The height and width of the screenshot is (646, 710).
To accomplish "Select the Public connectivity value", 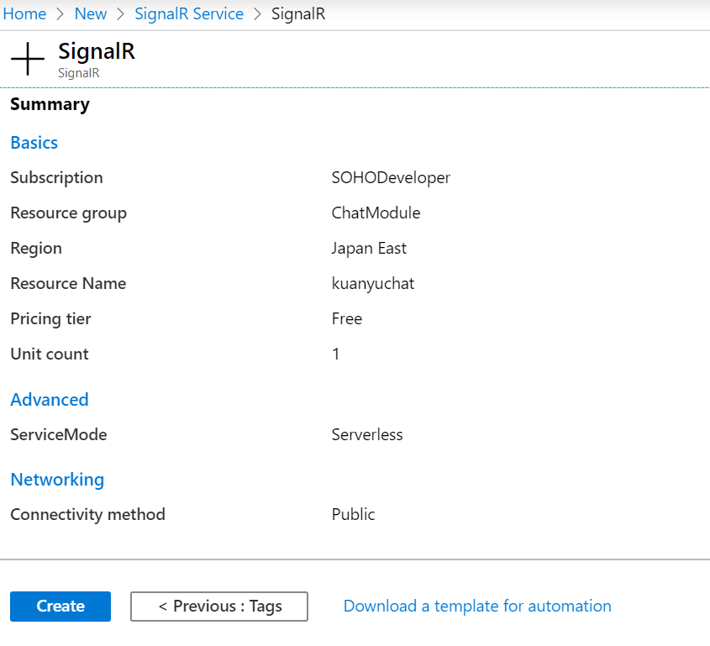I will click(353, 514).
